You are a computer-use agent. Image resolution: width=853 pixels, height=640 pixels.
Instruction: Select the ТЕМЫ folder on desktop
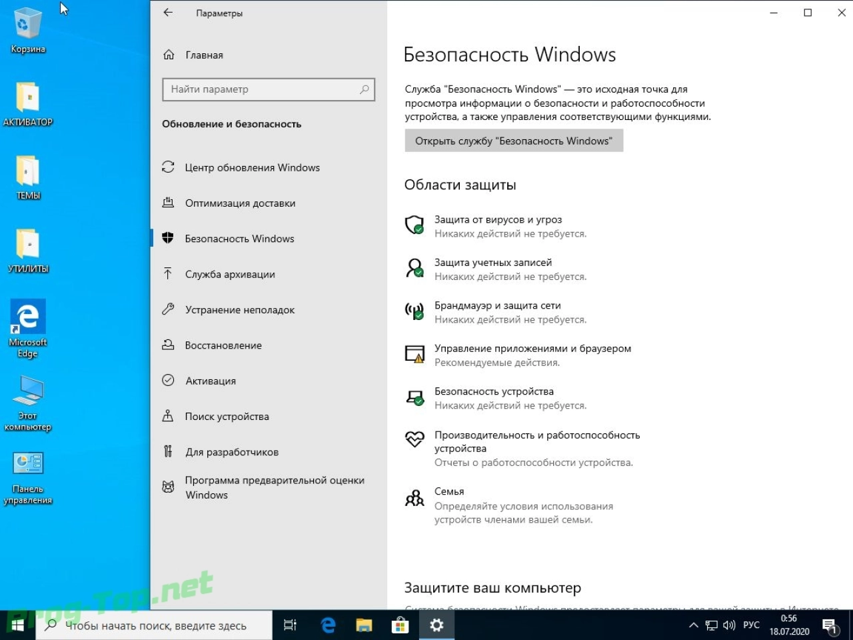(28, 177)
